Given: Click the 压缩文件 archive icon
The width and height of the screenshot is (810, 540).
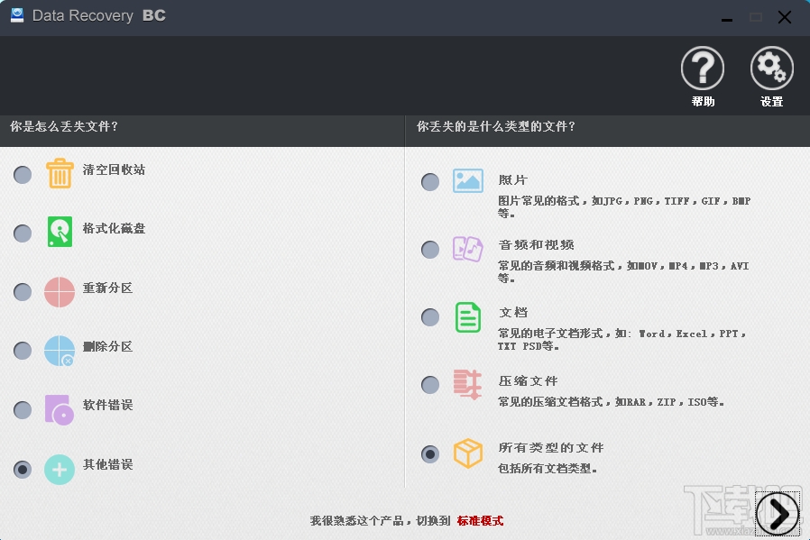Looking at the screenshot, I should 468,385.
